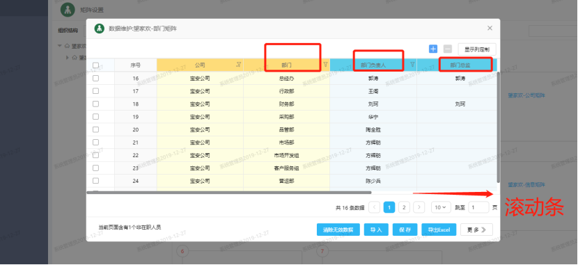
Task: Click the 导入 button
Action: pyautogui.click(x=376, y=230)
